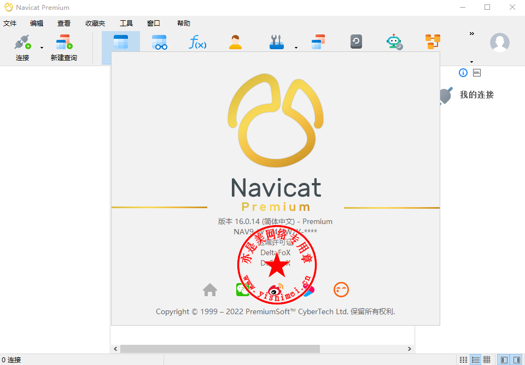Open the 窗口 menu
The width and height of the screenshot is (525, 365).
(154, 23)
